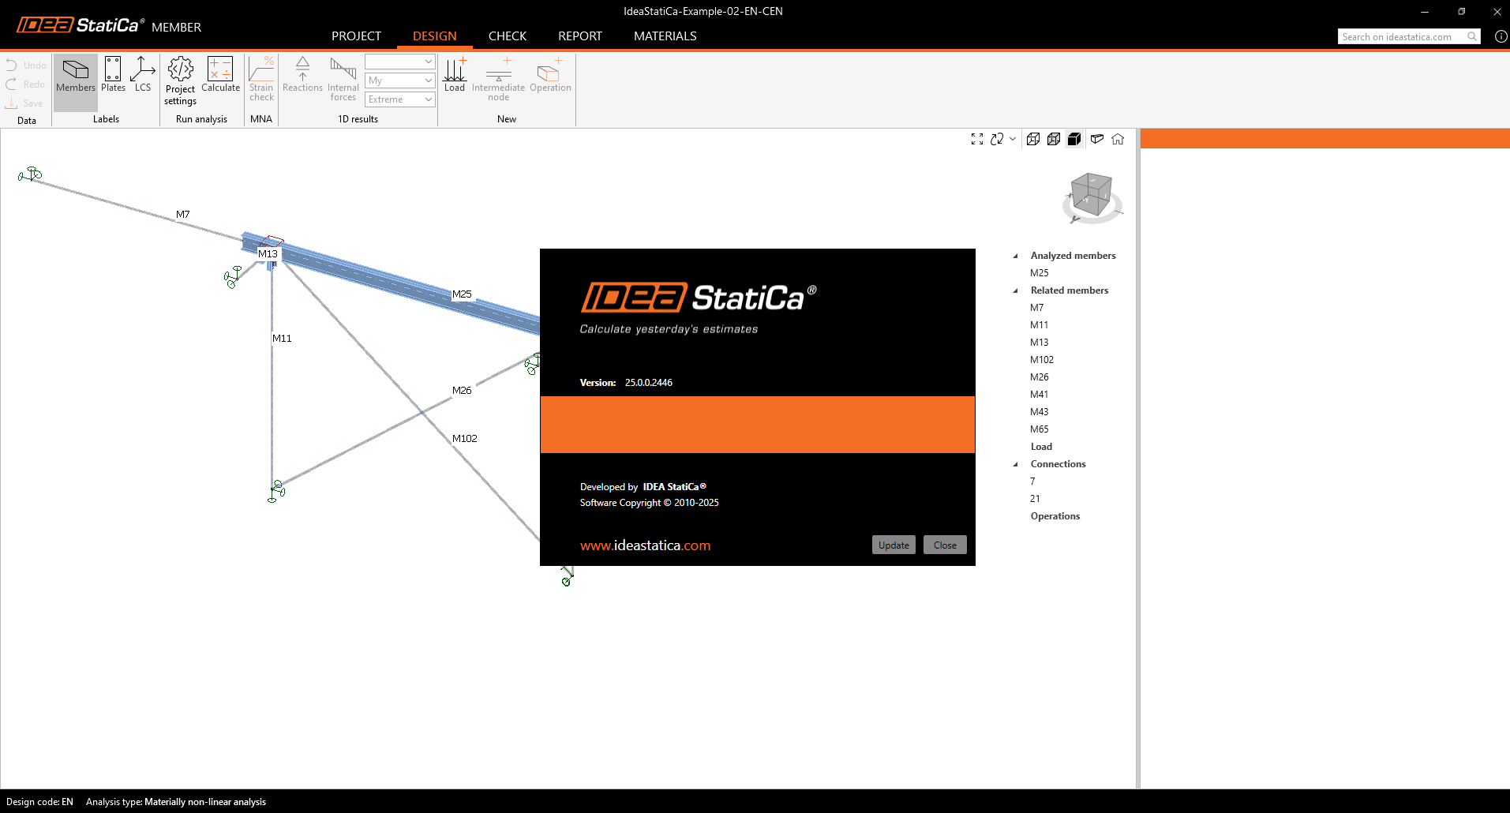Open the My internal force dropdown
Viewport: 1510px width, 813px height.
click(x=400, y=81)
